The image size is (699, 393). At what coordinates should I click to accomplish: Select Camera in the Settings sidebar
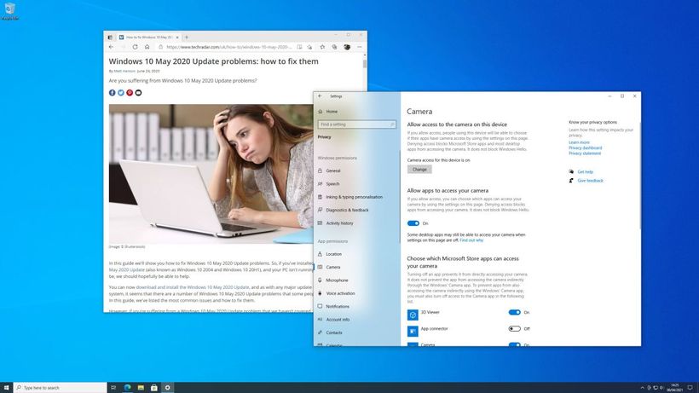click(333, 268)
